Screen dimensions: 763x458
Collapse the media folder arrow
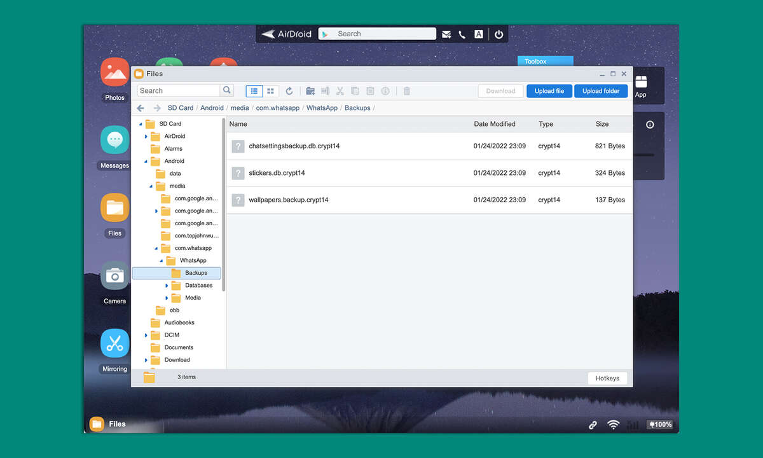pos(151,186)
